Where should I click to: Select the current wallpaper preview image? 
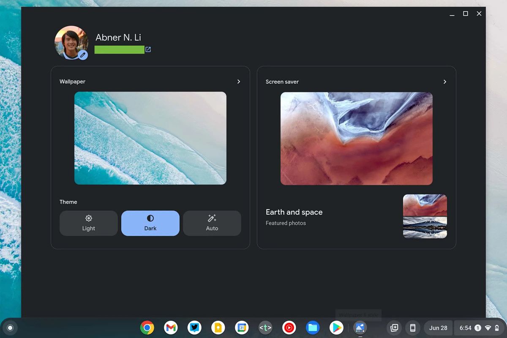point(150,138)
